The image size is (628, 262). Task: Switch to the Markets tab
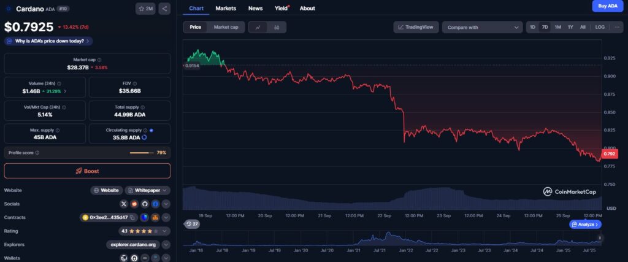click(226, 8)
